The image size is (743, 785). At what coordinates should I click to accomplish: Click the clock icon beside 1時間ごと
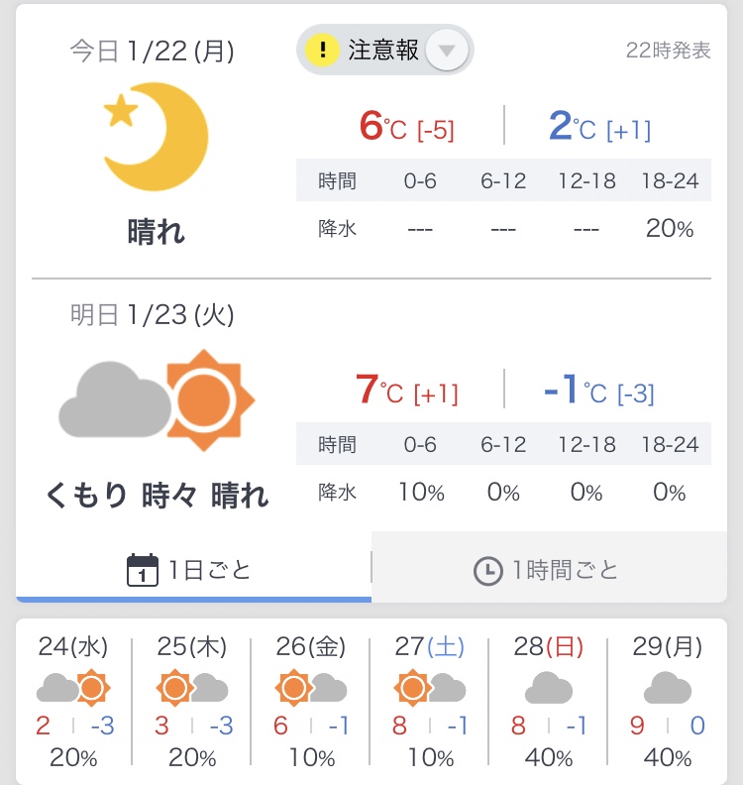(x=487, y=571)
